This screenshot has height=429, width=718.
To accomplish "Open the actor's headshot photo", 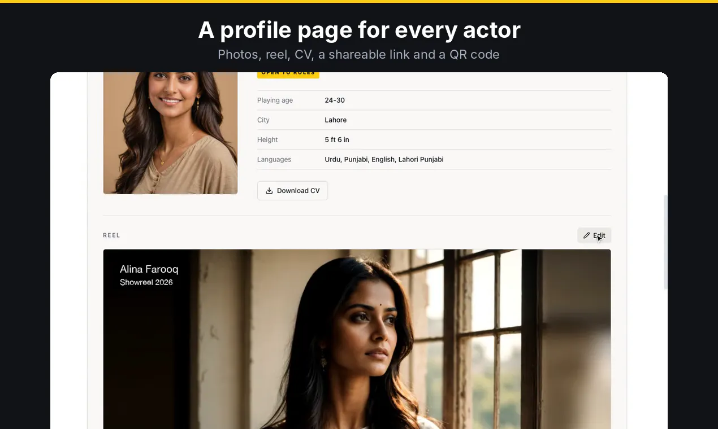I will pos(170,133).
